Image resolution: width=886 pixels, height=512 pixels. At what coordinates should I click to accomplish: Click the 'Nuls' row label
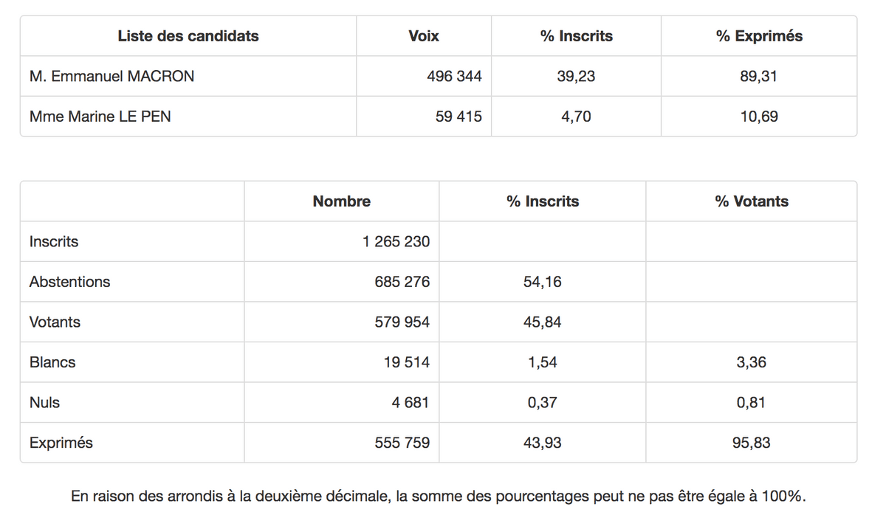(45, 403)
